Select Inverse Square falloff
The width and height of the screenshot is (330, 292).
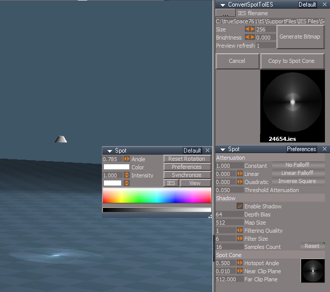(x=298, y=181)
